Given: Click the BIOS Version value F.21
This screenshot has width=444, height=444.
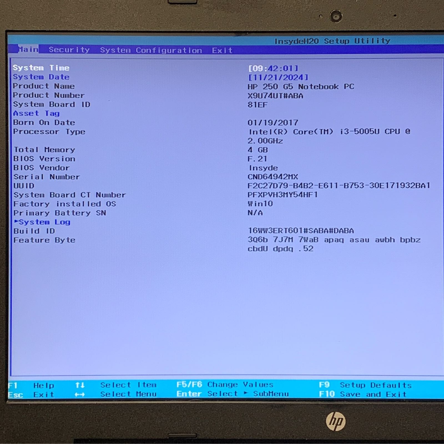Looking at the screenshot, I should [x=257, y=159].
